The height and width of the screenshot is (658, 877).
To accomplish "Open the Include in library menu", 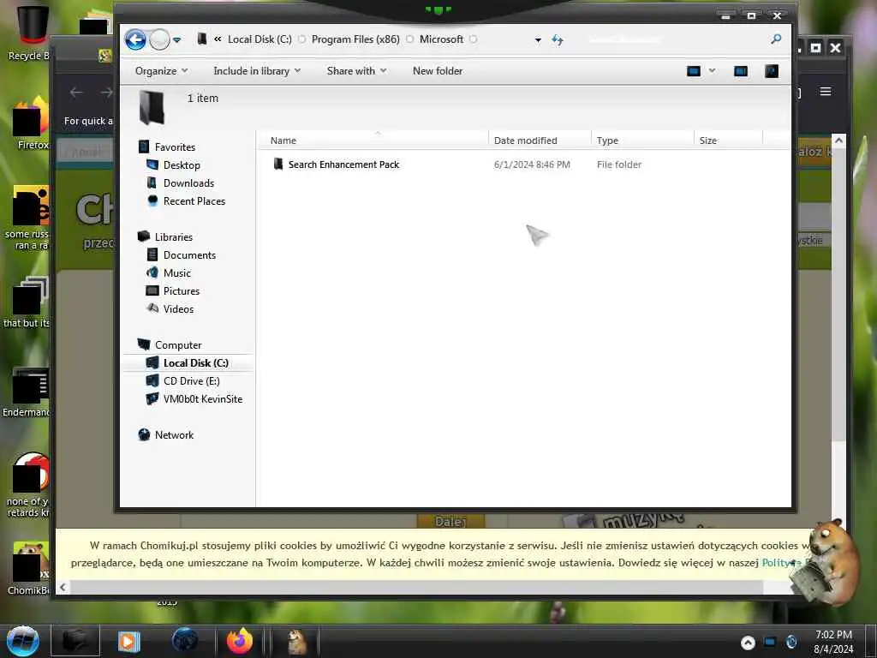I will (x=257, y=71).
